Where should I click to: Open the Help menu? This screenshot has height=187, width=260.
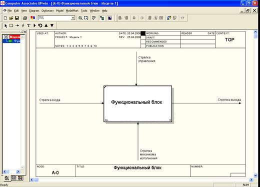click(104, 10)
